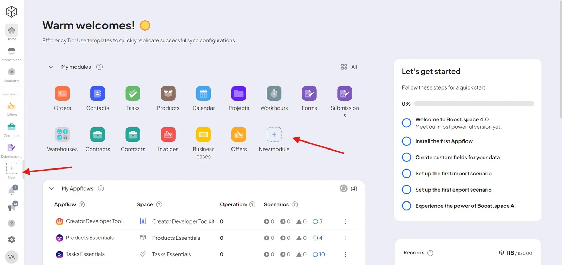Click the New plus button in sidebar
The image size is (562, 265).
point(12,168)
